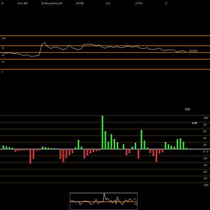
Task: Click the 'SI & MR' header text
Action: tap(22, 3)
